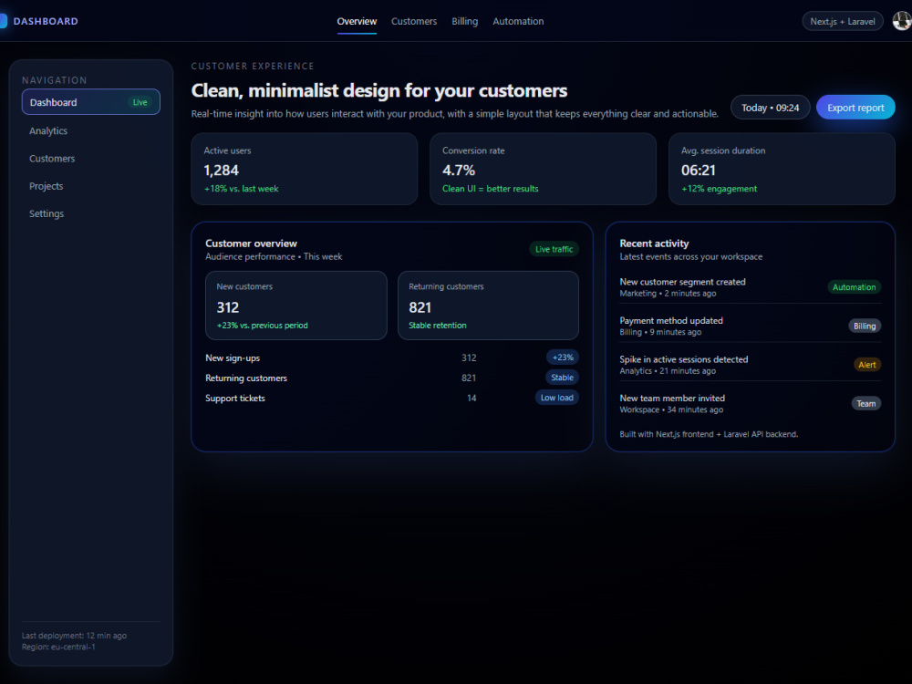Click the 'Region: eu-central-1' text
This screenshot has height=684, width=912.
click(58, 647)
